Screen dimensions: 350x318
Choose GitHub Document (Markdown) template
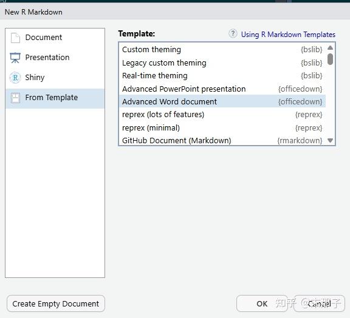pos(222,140)
